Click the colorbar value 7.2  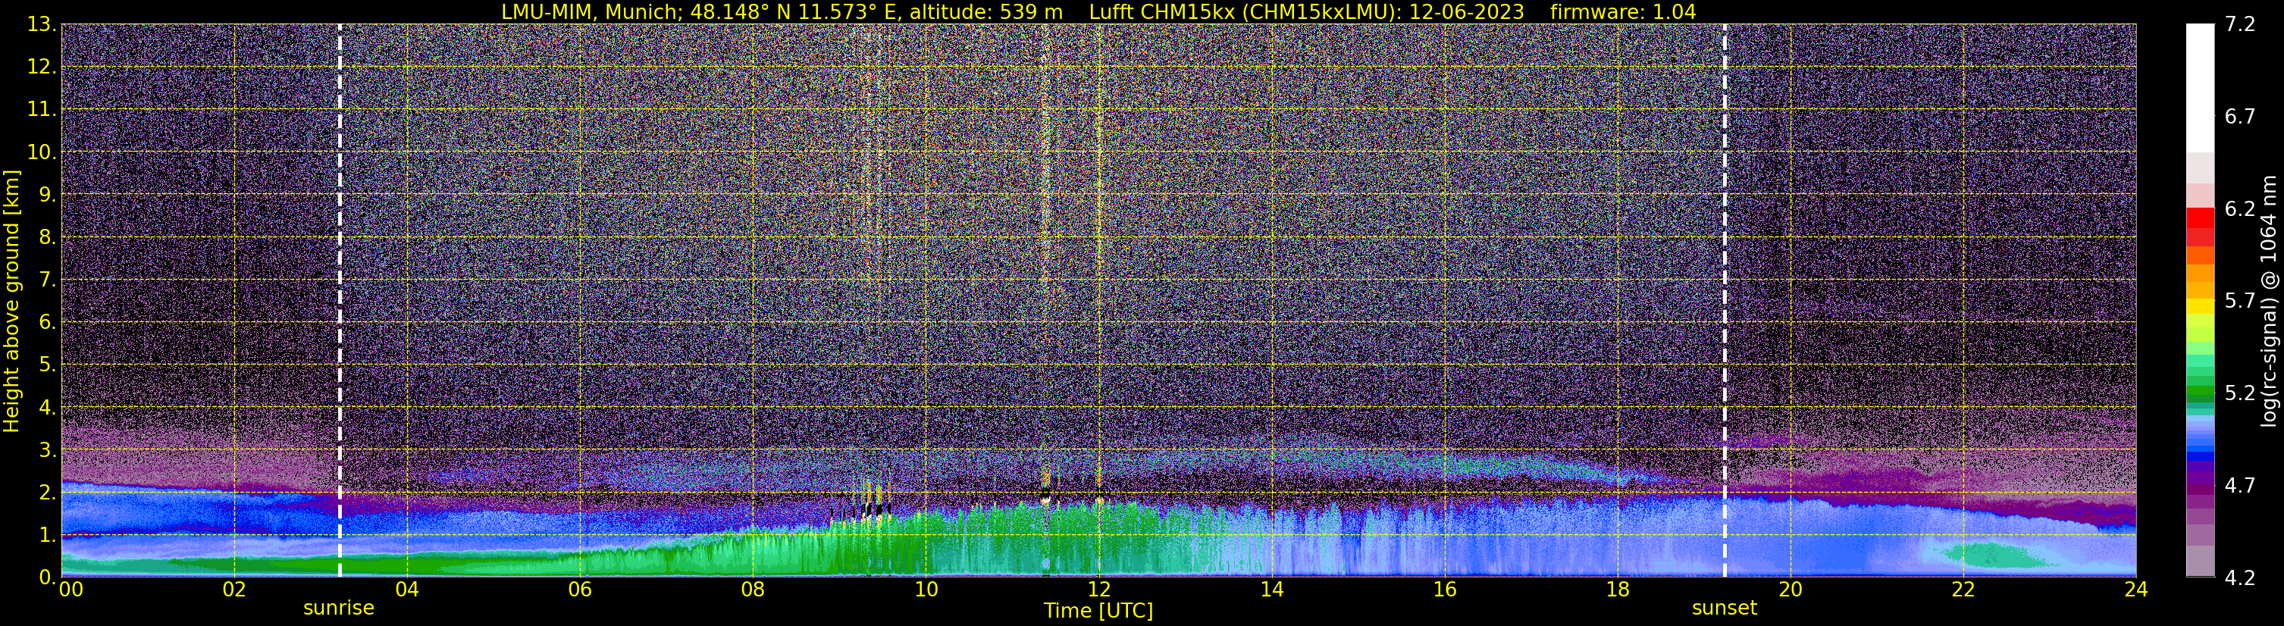2240,24
